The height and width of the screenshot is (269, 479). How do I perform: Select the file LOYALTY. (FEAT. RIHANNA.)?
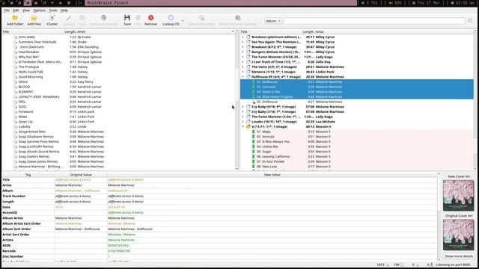pyautogui.click(x=118, y=96)
